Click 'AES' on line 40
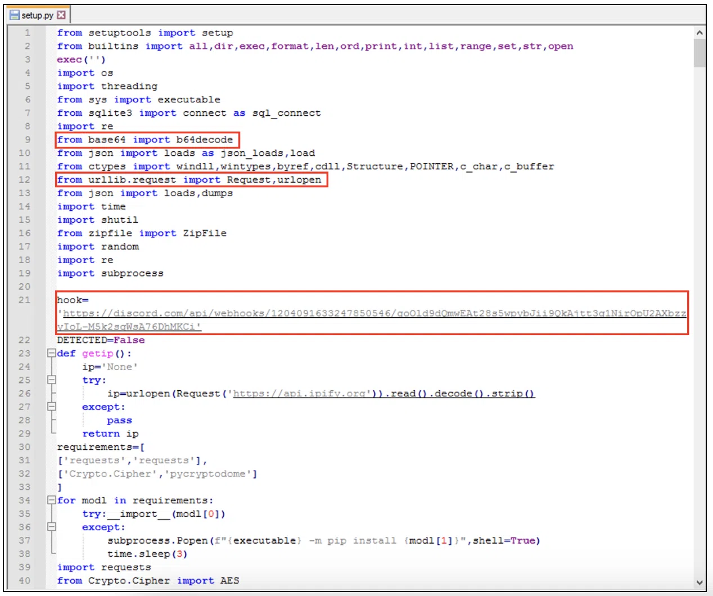The image size is (713, 596). coord(229,580)
